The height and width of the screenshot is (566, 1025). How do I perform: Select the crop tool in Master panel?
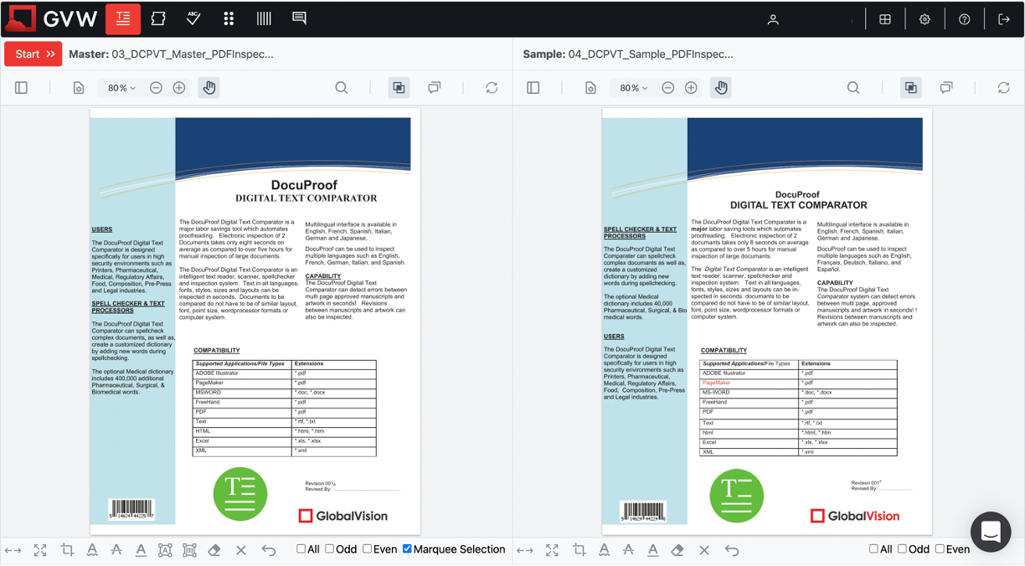(x=67, y=550)
